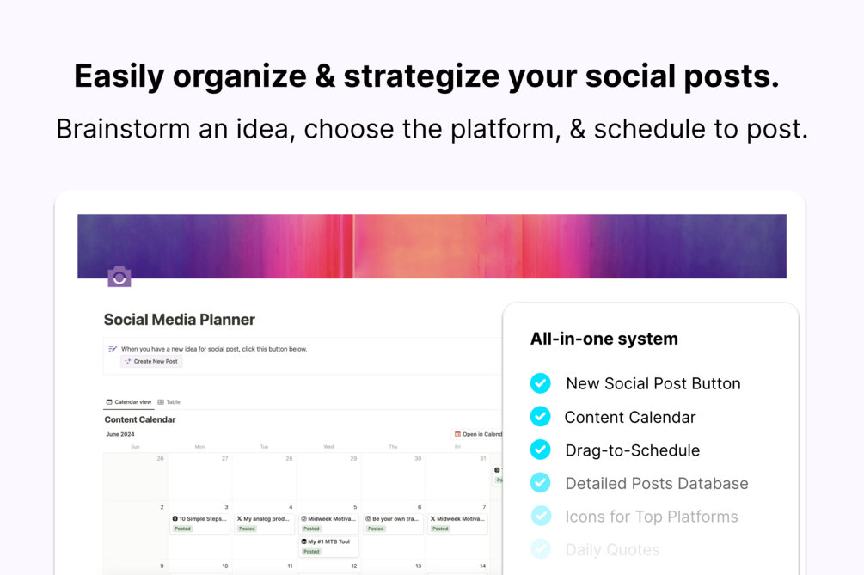The width and height of the screenshot is (864, 575).
Task: Toggle the checkmark beside Content Calendar
Action: coord(540,417)
